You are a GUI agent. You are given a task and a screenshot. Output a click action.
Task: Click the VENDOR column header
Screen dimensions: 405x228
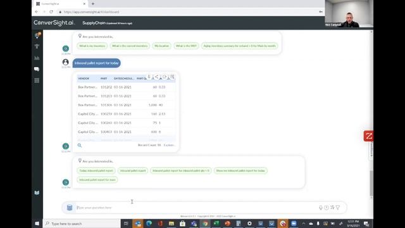84,79
